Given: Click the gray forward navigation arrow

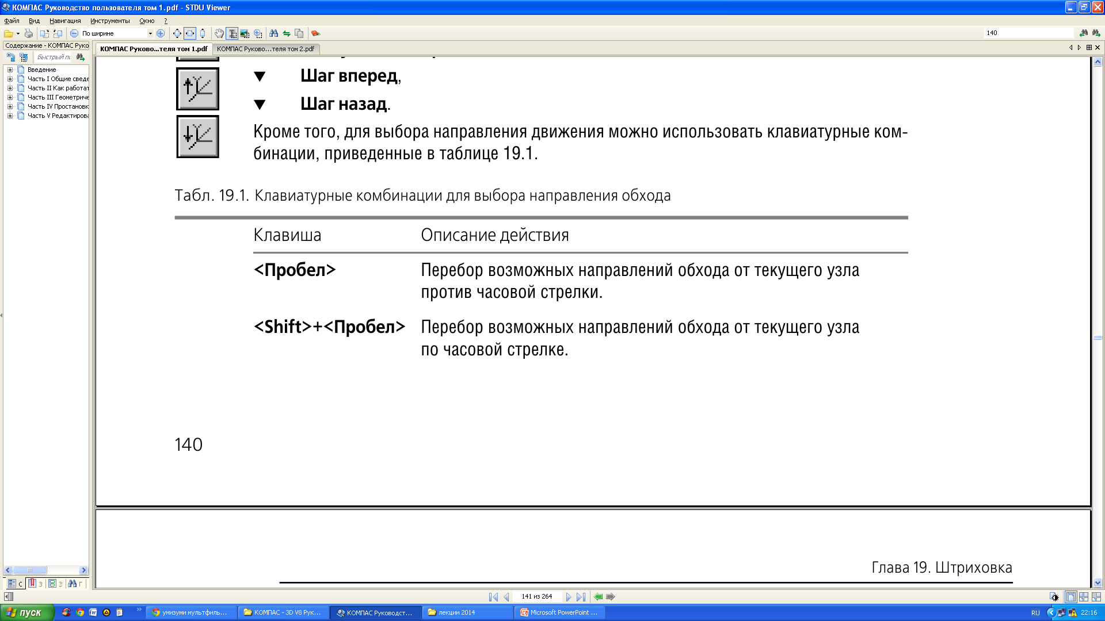Looking at the screenshot, I should [611, 597].
